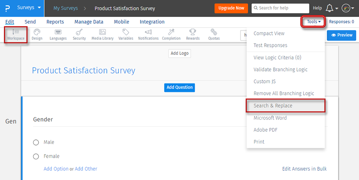
Task: Select the Female radio button
Action: click(x=36, y=157)
